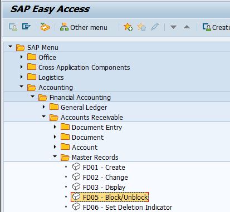Collapse the Accounts Receivable arrow
Viewport: 230px width, 212px height.
(44, 117)
